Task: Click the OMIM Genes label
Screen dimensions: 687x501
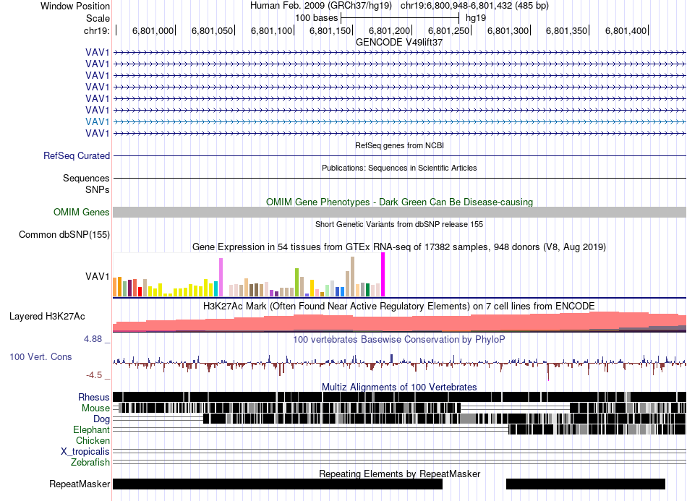Action: coord(81,212)
